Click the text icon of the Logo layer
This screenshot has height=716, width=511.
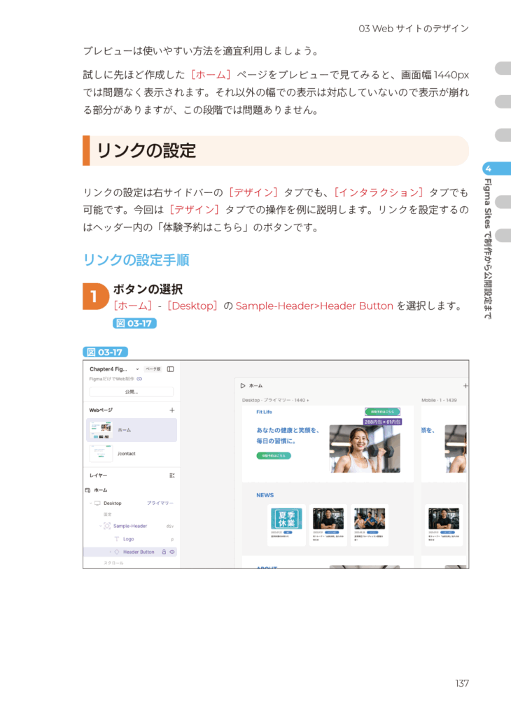click(117, 539)
